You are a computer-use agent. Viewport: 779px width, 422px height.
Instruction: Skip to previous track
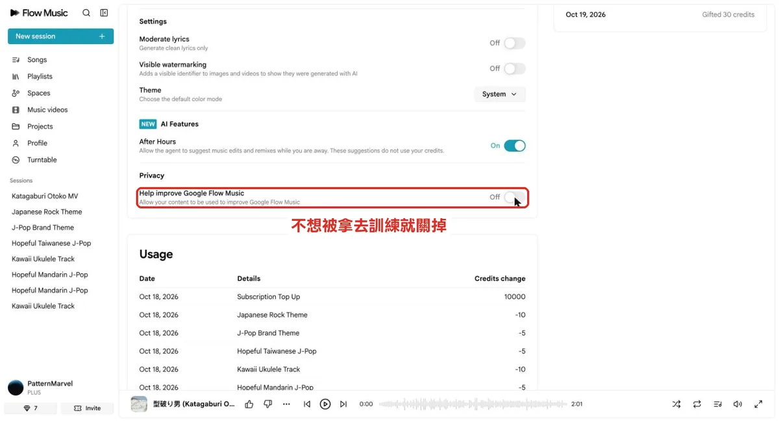(x=307, y=404)
